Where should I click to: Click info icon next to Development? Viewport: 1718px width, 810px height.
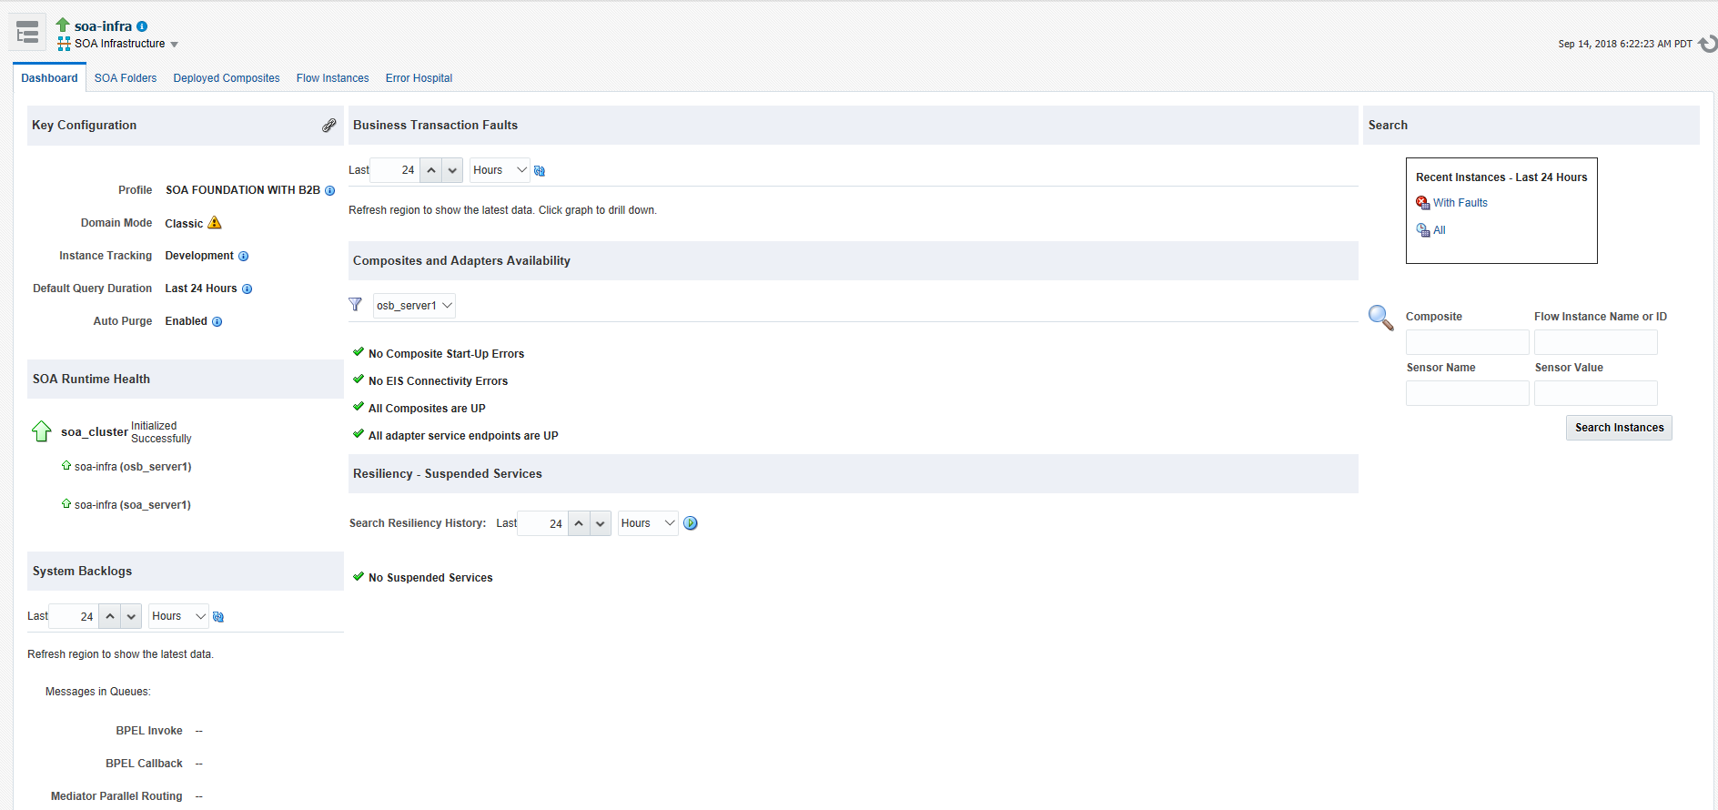(243, 257)
